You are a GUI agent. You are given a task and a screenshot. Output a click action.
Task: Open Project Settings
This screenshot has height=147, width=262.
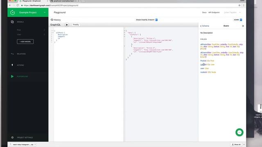[25, 138]
